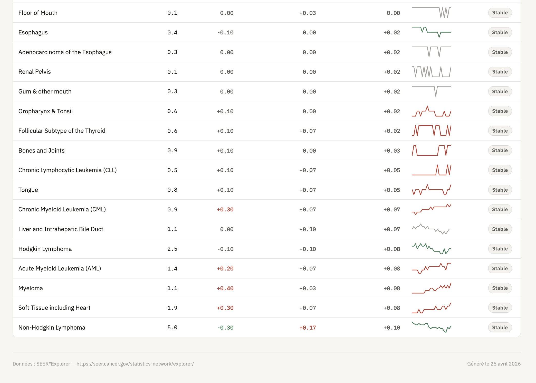Click the Renal Pelvis sparkline chart

pyautogui.click(x=431, y=72)
